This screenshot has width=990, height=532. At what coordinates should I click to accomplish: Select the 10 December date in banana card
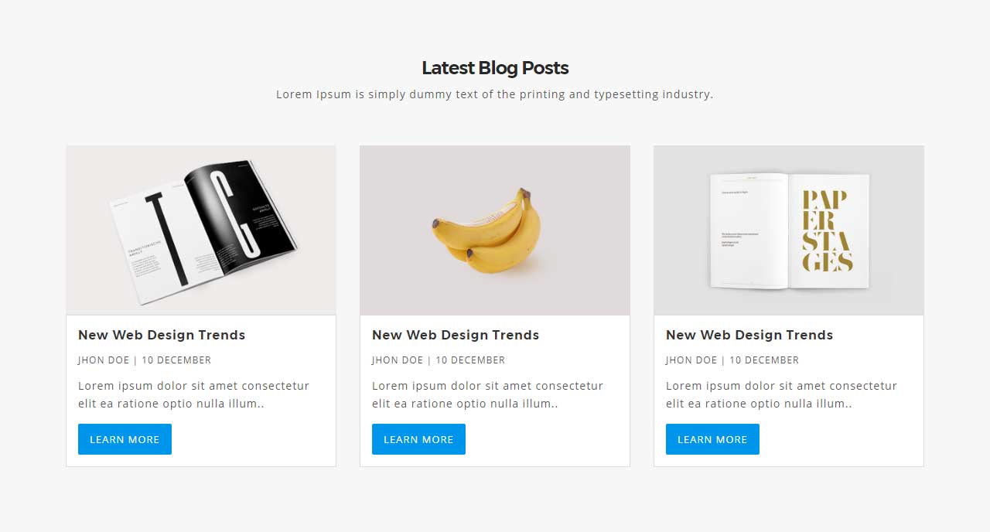pos(470,360)
